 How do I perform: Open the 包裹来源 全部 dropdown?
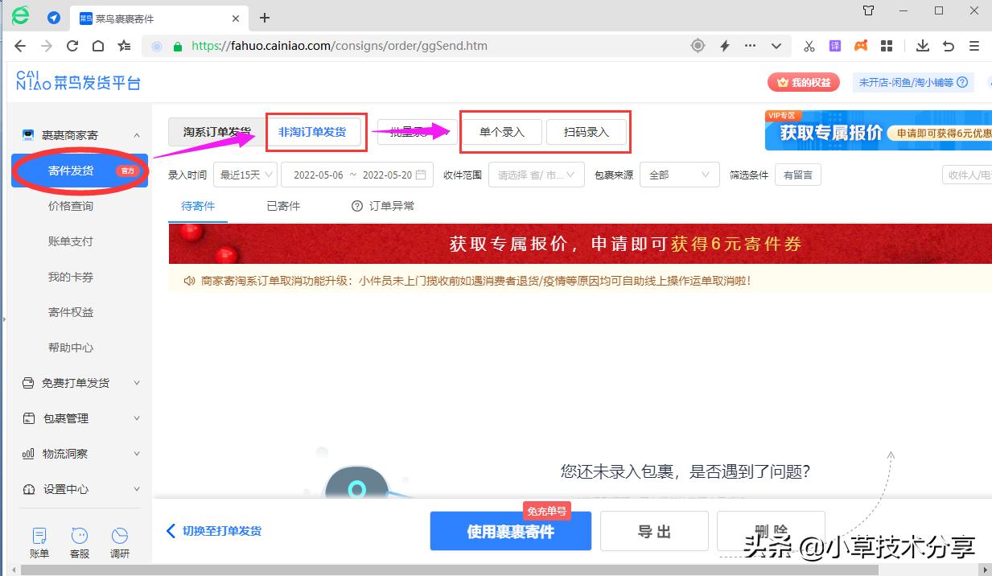point(679,174)
